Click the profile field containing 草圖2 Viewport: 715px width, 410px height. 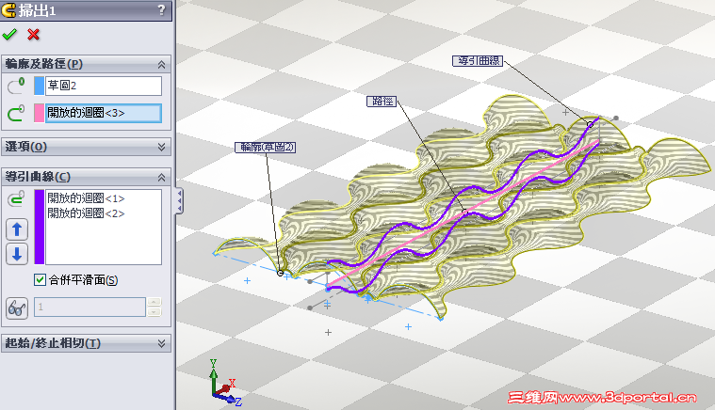104,86
